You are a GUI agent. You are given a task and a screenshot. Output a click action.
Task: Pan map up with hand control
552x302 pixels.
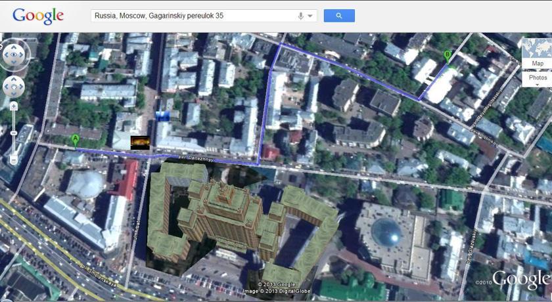13,79
